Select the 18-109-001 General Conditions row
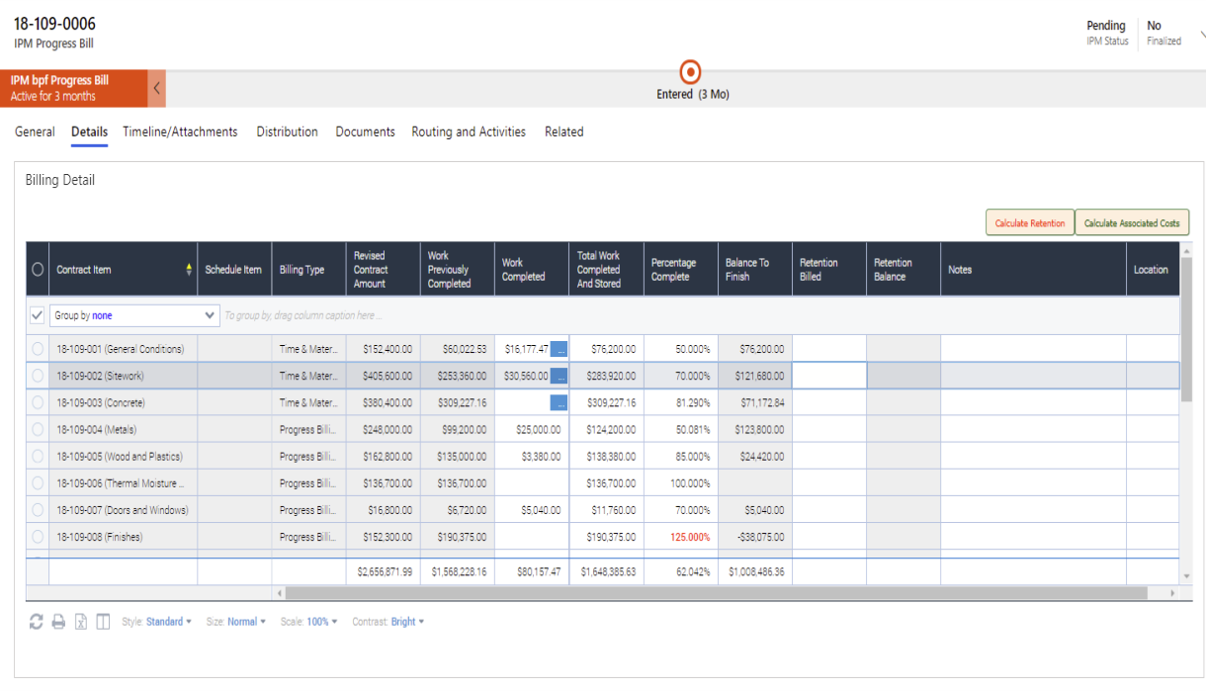Image resolution: width=1206 pixels, height=691 pixels. [x=37, y=348]
